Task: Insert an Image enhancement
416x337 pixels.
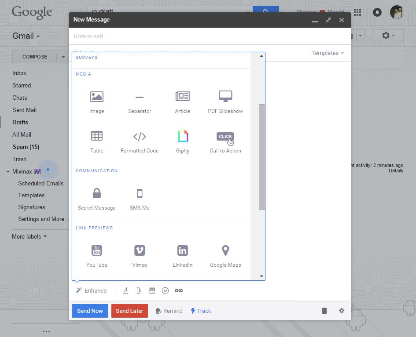Action: click(x=96, y=102)
